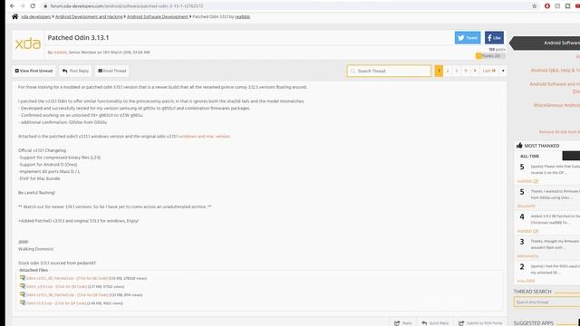Screen dimensions: 580x326
Task: Download second attached Odin zip file
Action: (x=56, y=286)
